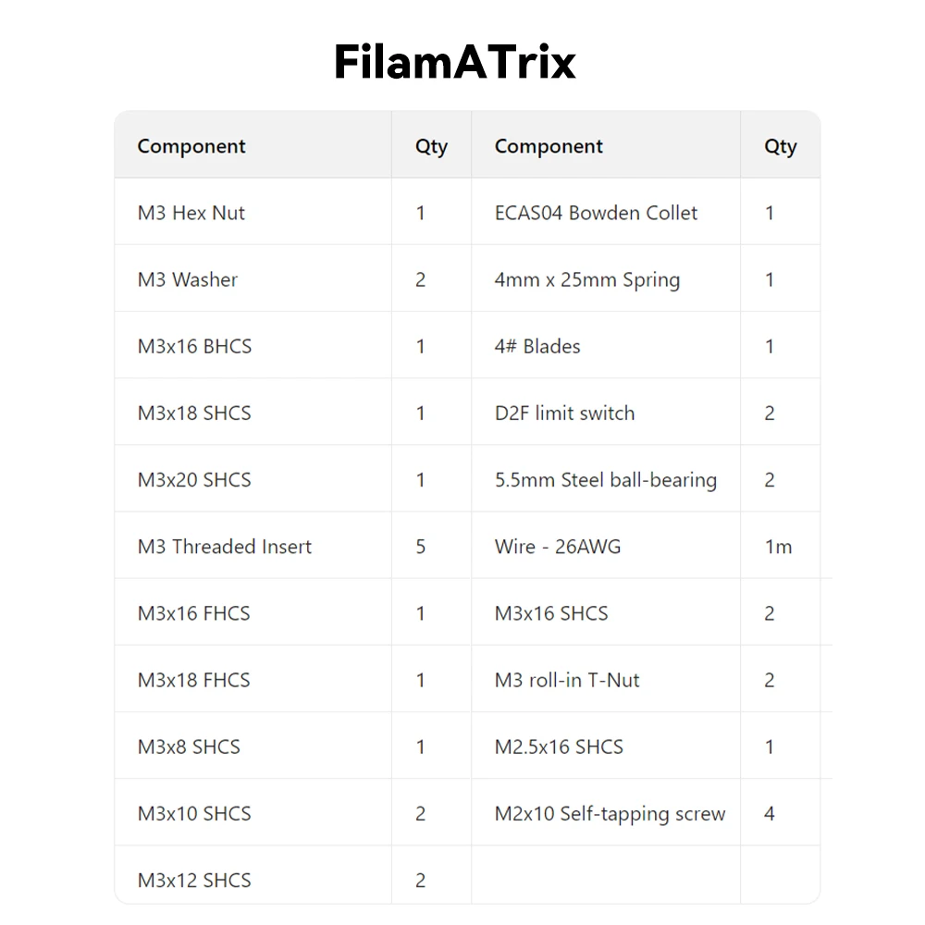The height and width of the screenshot is (925, 925).
Task: Click the M3x18 SHCS entry
Action: point(194,413)
